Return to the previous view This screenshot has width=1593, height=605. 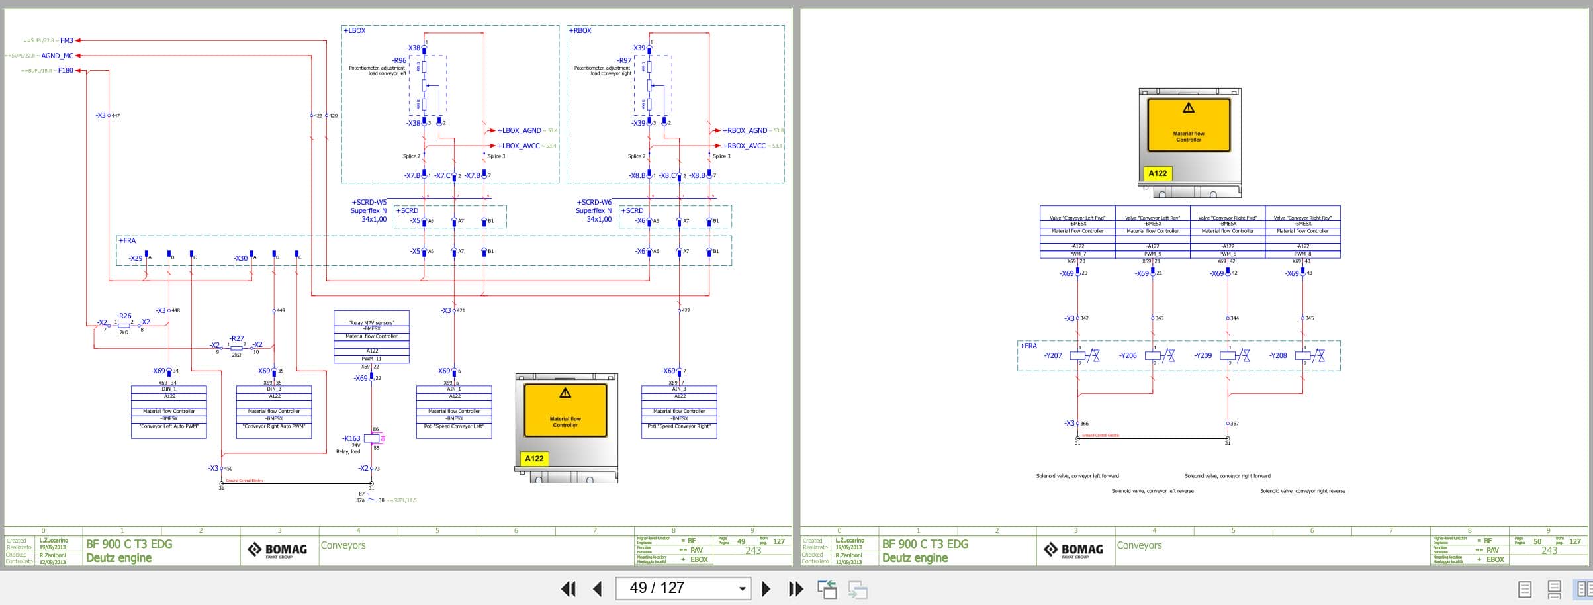828,588
